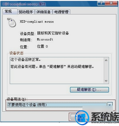Open the 电源管理 tab
Screen dimensions: 119x126
(x=61, y=12)
